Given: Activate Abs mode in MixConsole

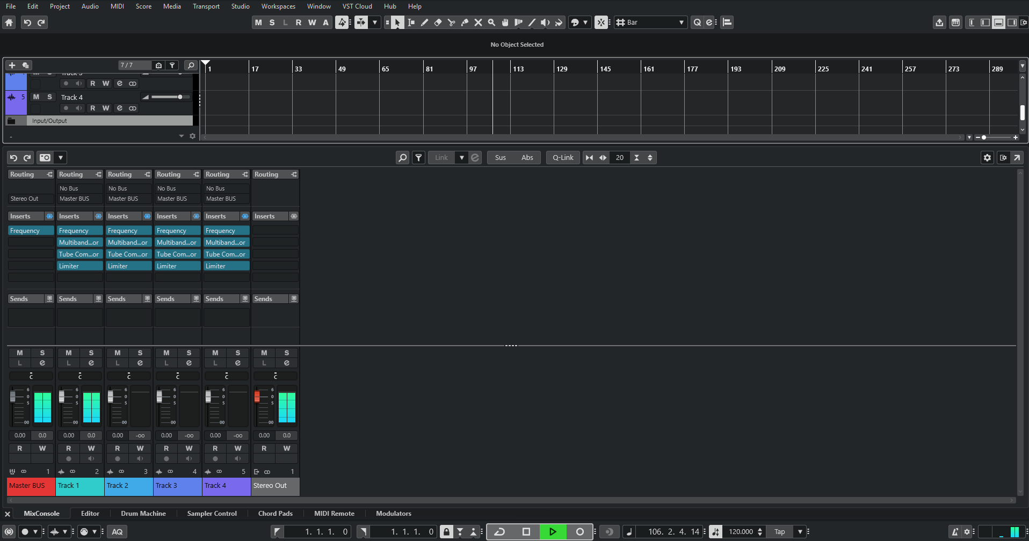Looking at the screenshot, I should tap(527, 157).
